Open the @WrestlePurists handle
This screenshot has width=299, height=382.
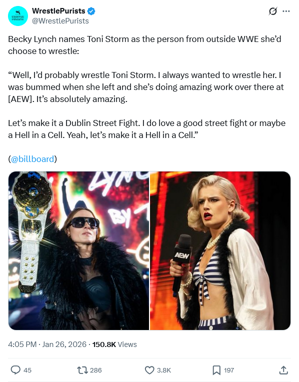60,21
